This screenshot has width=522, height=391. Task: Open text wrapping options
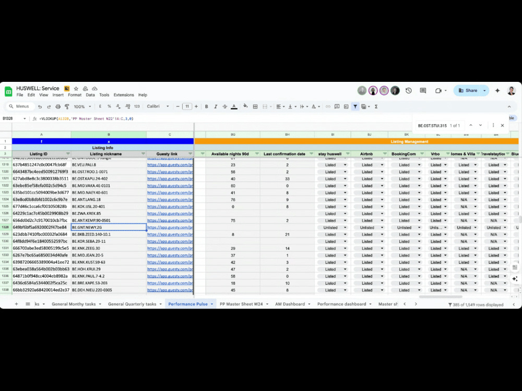point(304,107)
